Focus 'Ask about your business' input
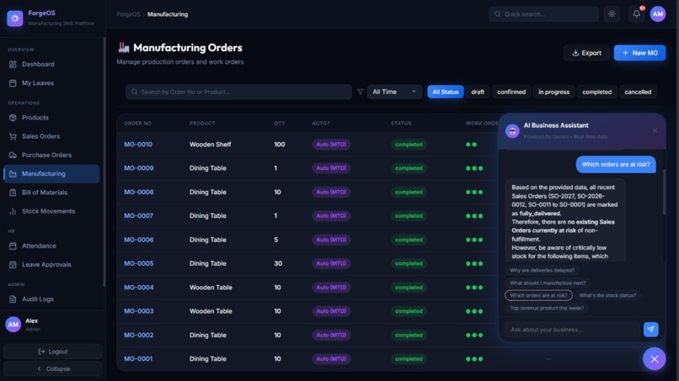The image size is (679, 381). (572, 330)
